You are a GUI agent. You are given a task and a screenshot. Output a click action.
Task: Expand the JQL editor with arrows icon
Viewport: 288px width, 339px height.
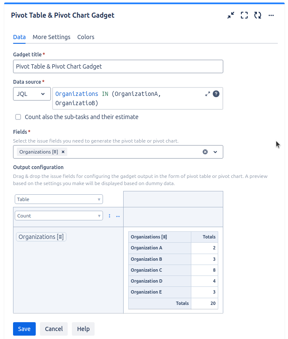208,94
